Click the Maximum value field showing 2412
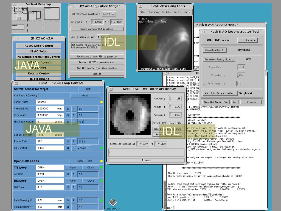 [x=175, y=115]
